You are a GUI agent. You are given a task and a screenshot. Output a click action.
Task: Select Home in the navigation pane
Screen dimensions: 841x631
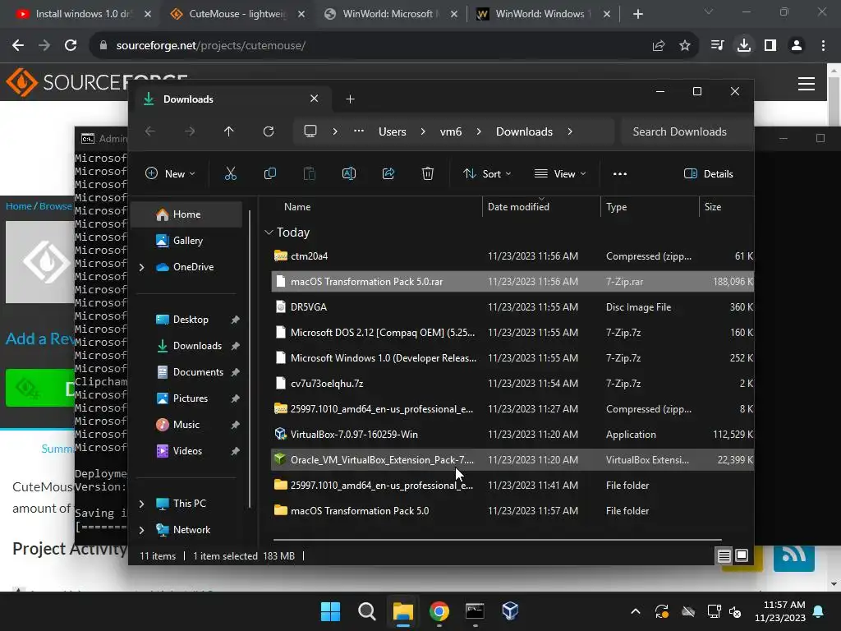(186, 214)
